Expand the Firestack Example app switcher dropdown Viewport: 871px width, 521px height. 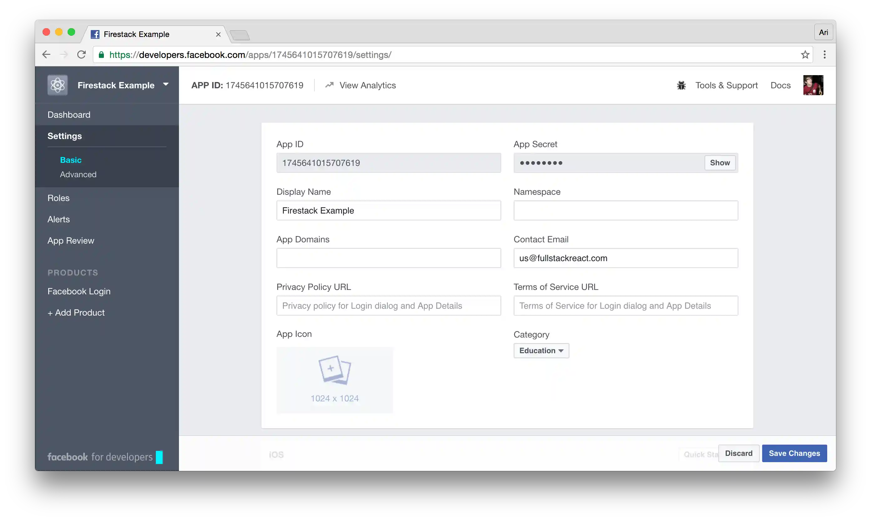point(166,85)
